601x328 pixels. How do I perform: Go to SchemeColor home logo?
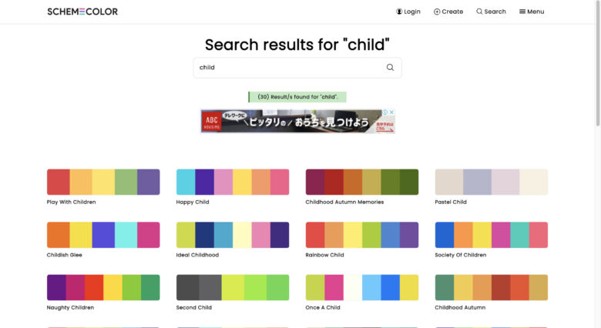point(82,12)
